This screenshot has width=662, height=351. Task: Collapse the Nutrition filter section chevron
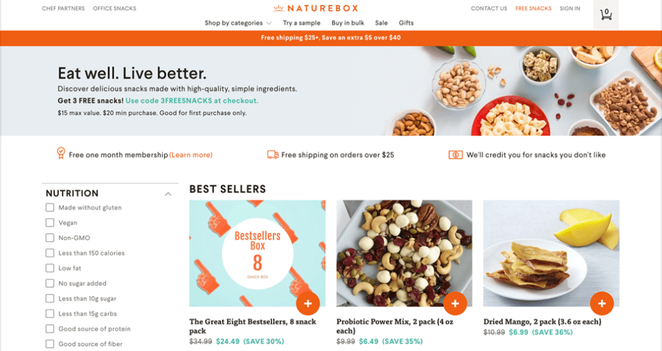click(168, 194)
